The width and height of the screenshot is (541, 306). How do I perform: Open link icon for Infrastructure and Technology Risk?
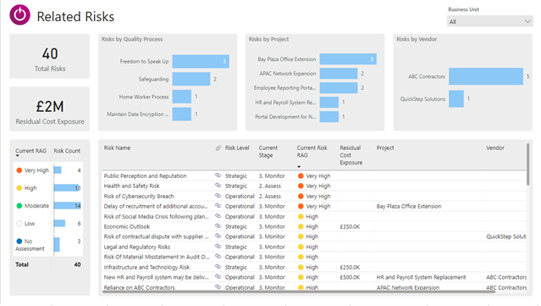pos(218,267)
